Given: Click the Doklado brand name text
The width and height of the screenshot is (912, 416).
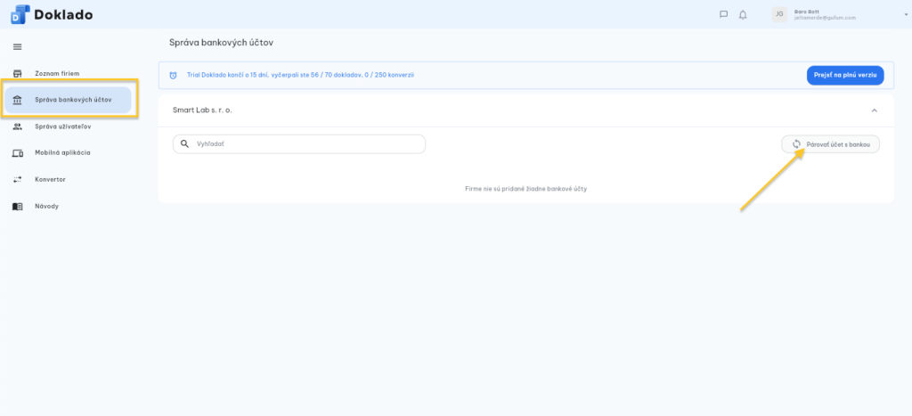Looking at the screenshot, I should tap(63, 15).
